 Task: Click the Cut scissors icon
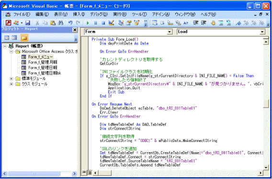pyautogui.click(x=37, y=23)
